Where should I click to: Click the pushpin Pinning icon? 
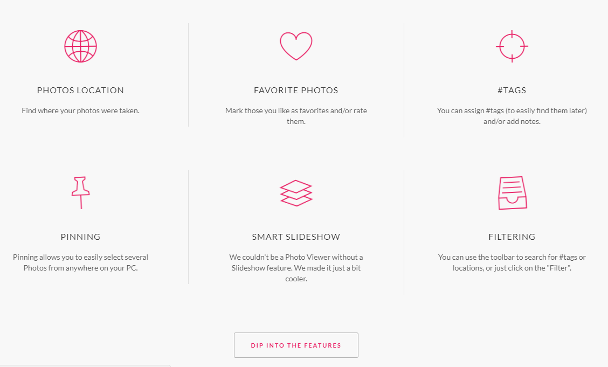pos(81,192)
